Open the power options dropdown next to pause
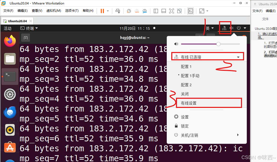277x162 pixels. [108, 11]
